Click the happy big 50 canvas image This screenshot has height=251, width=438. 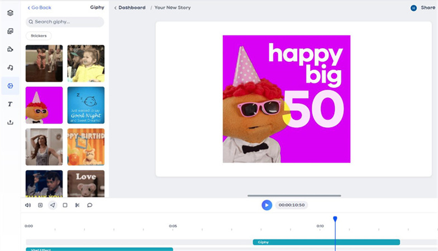pos(286,99)
